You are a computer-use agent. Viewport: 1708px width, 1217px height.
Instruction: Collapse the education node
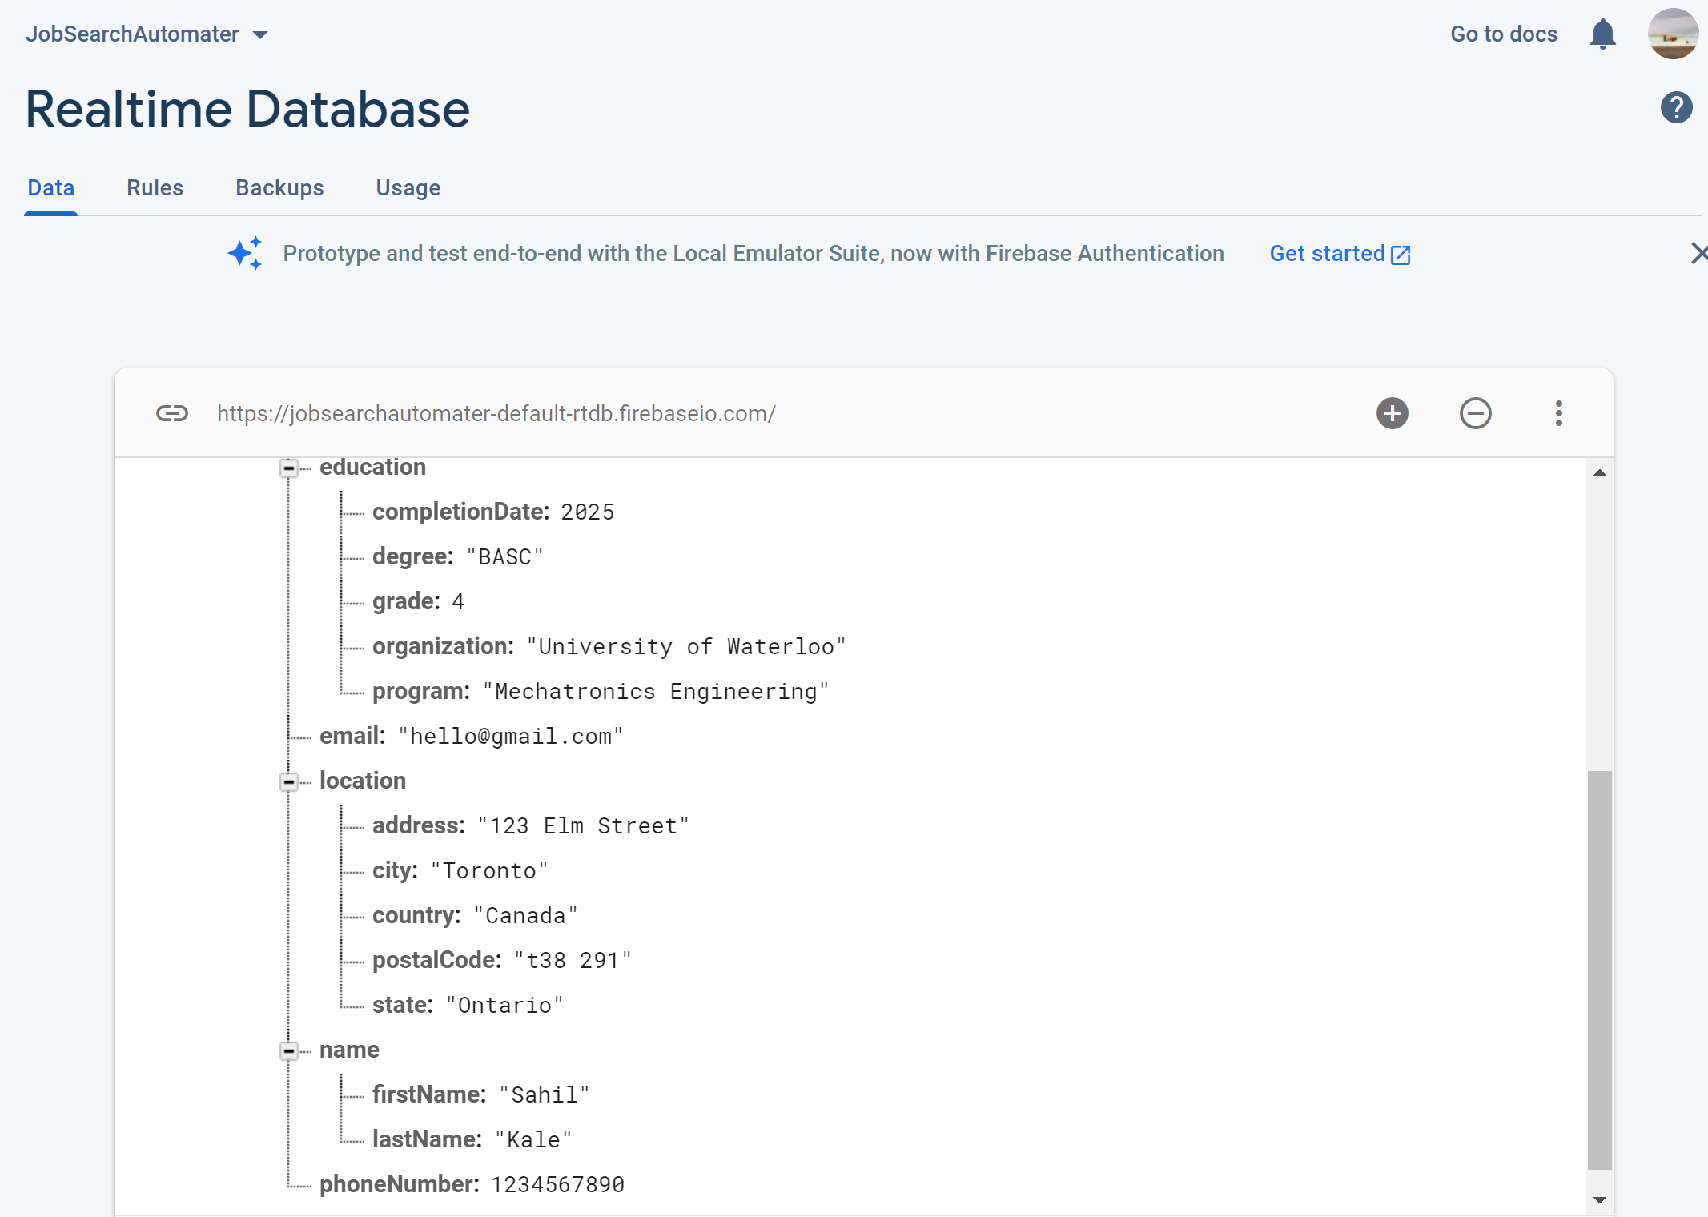pyautogui.click(x=289, y=468)
